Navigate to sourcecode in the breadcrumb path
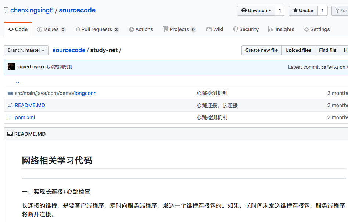This screenshot has height=222, width=348. [x=69, y=50]
